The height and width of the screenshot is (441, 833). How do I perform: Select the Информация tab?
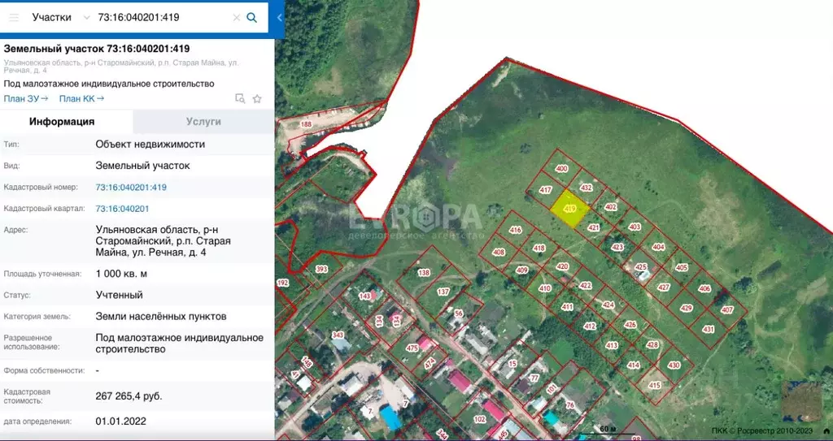pyautogui.click(x=62, y=122)
